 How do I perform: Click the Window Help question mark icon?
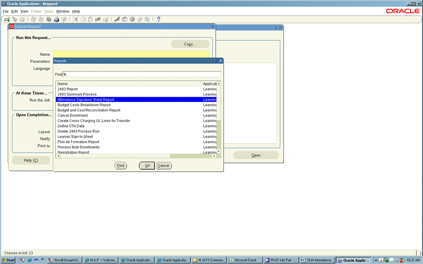click(159, 19)
